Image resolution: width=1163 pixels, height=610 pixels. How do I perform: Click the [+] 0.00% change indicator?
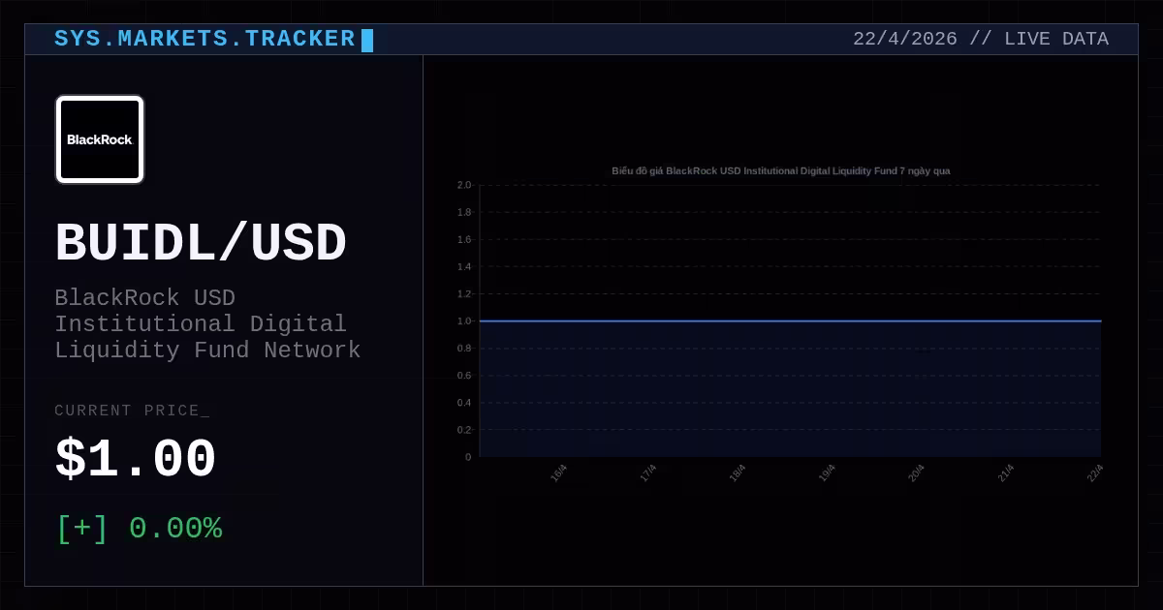[x=140, y=529]
